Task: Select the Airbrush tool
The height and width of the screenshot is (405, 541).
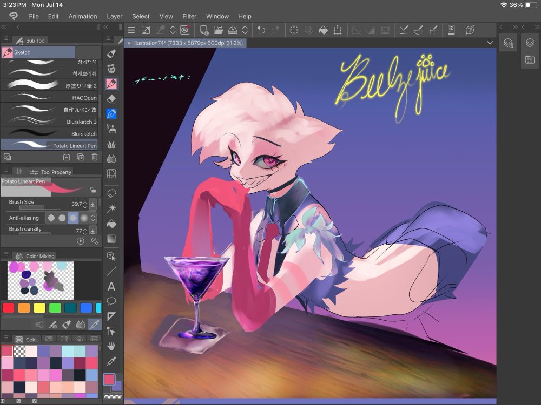Action: 111,129
